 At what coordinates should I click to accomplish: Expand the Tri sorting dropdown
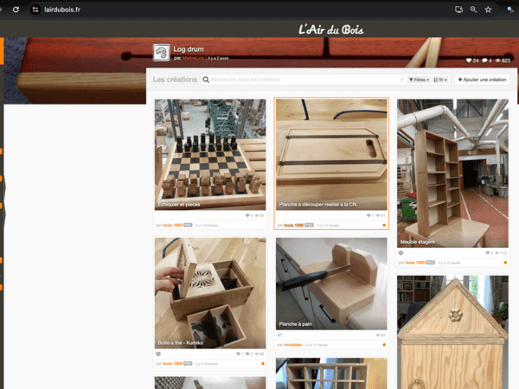point(441,80)
